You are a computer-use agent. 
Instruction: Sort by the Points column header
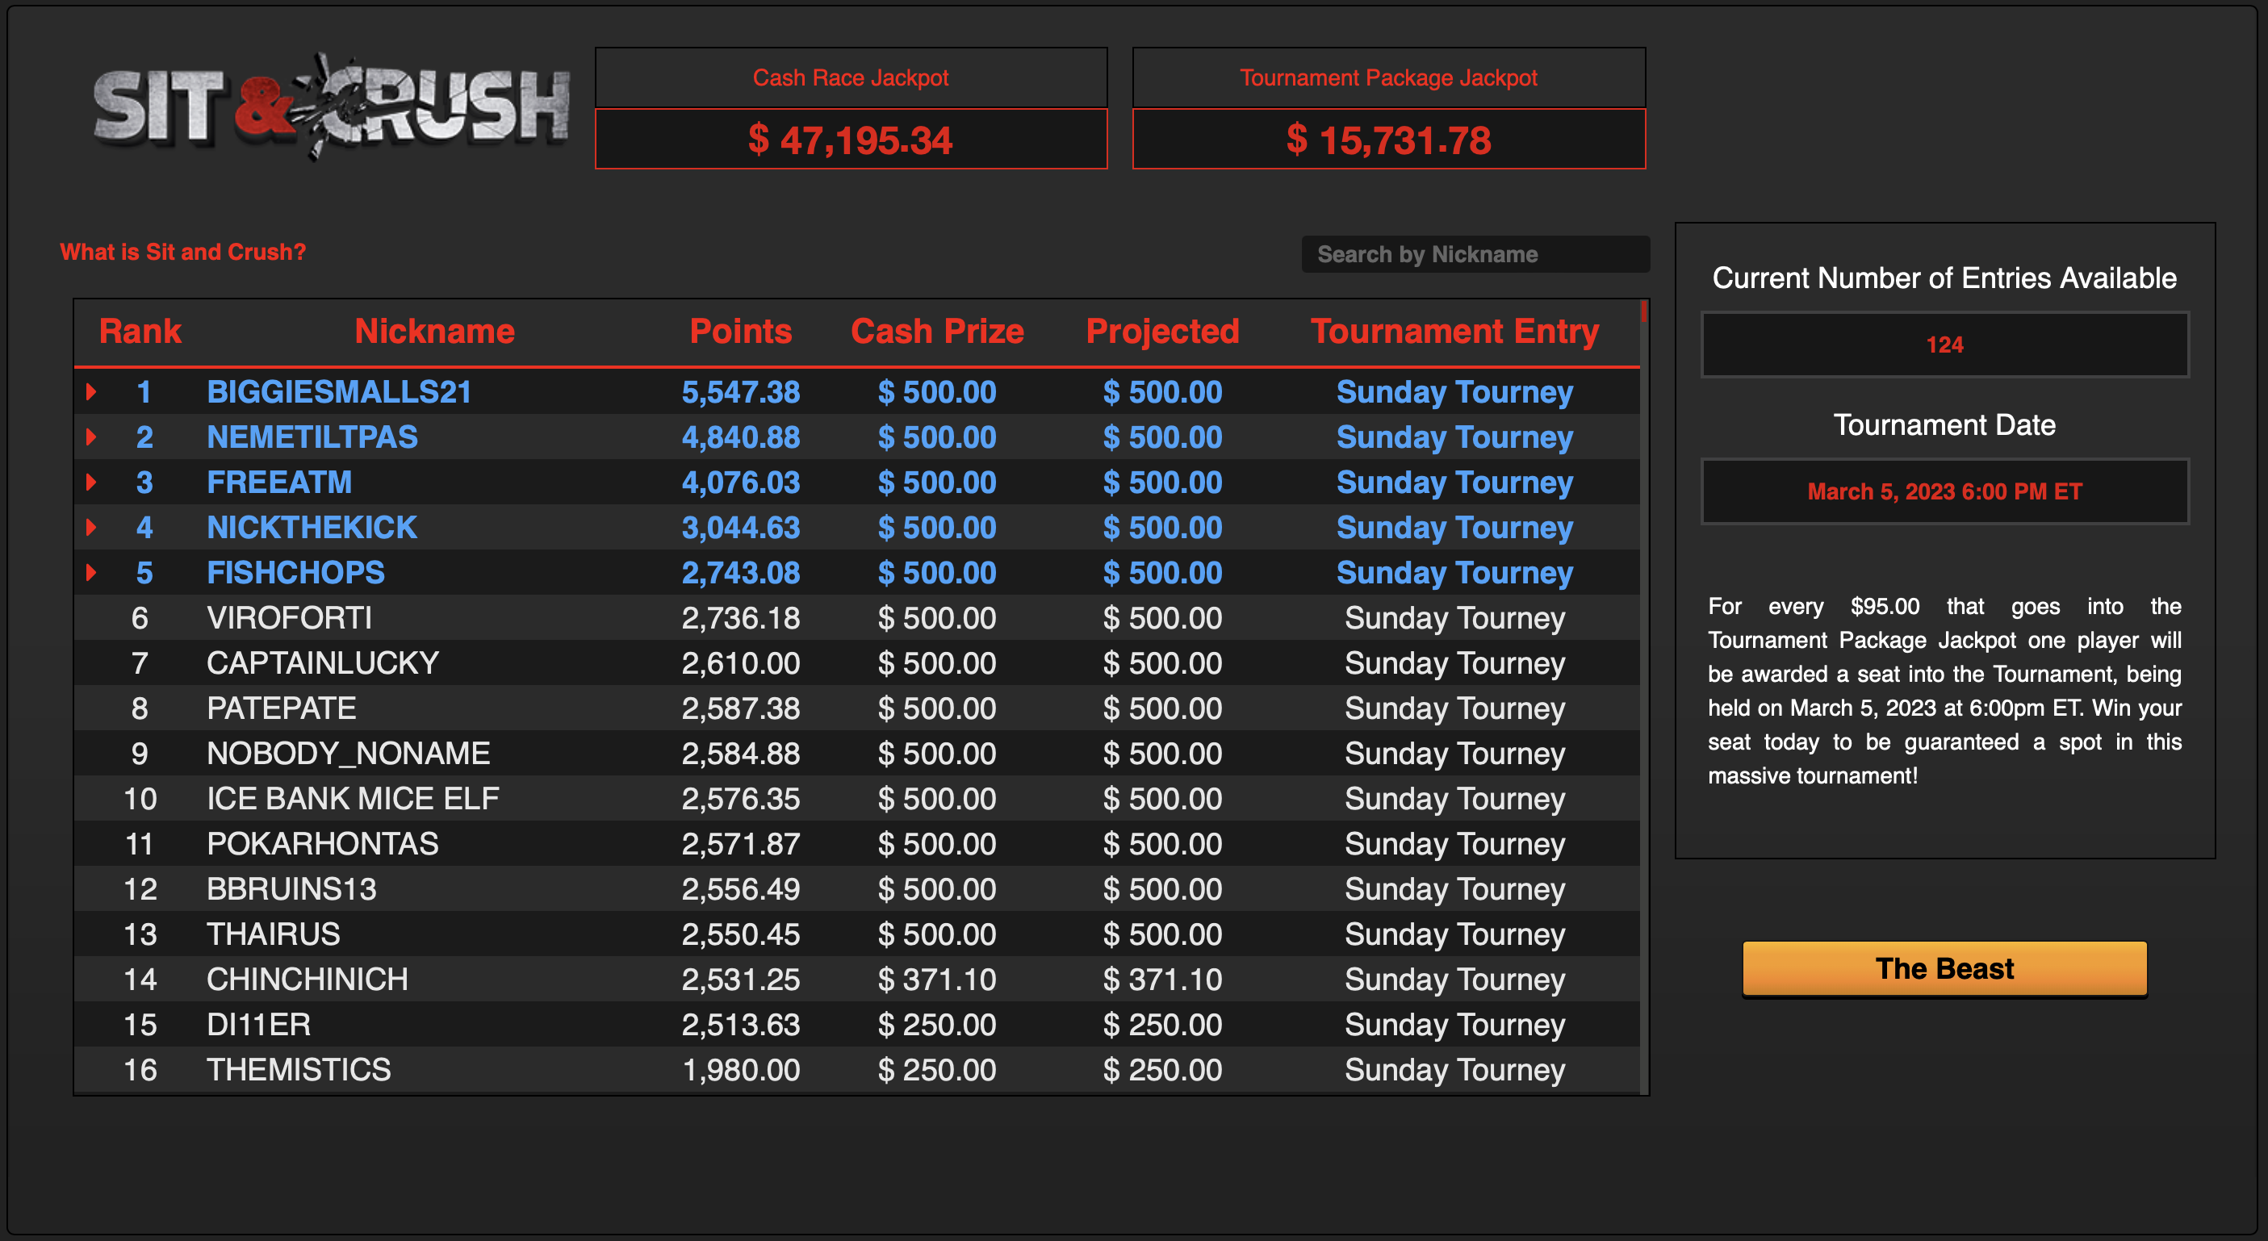point(740,332)
